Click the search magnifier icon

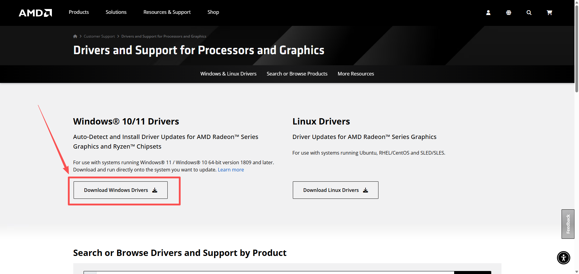point(529,13)
